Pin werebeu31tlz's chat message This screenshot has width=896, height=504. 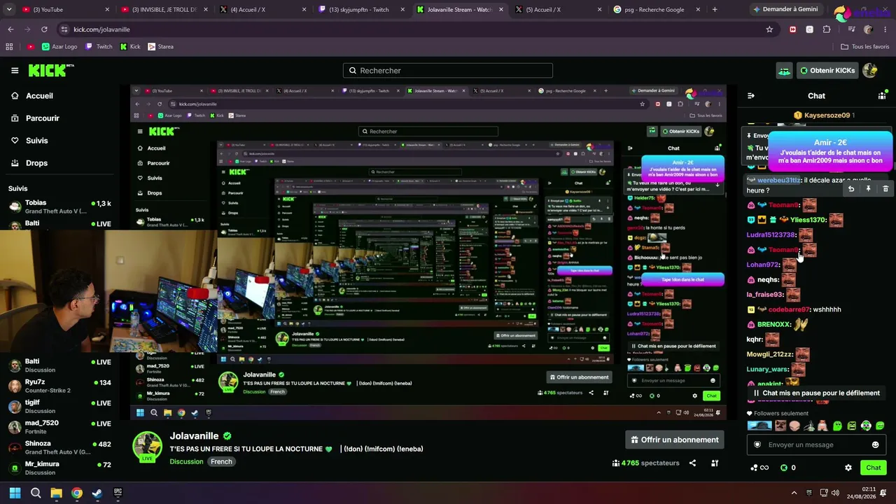pos(868,189)
